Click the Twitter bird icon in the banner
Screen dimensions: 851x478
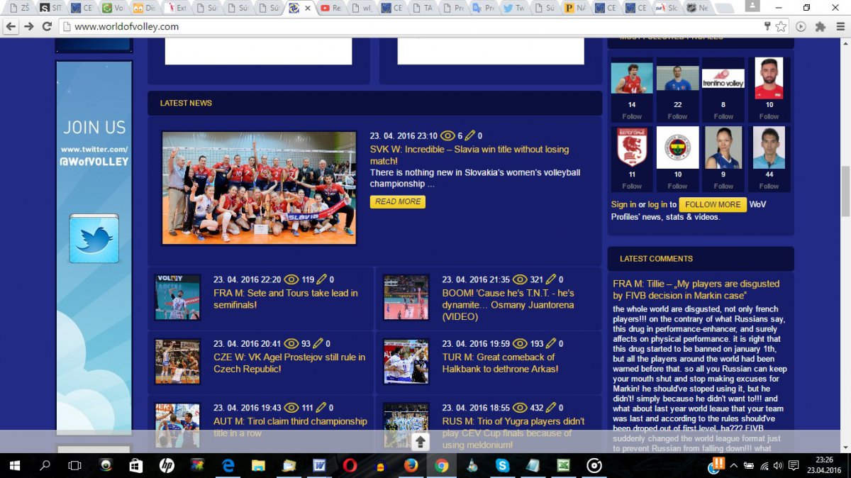[94, 240]
